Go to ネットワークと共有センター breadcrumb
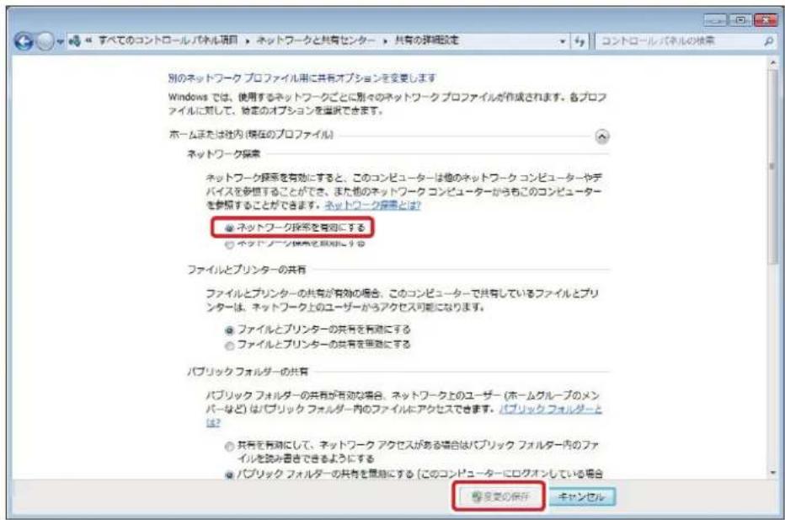 point(315,40)
